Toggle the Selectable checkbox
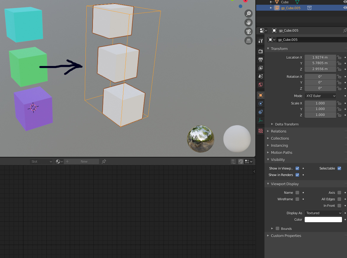Screen dimensions: 347x258 [x=339, y=168]
